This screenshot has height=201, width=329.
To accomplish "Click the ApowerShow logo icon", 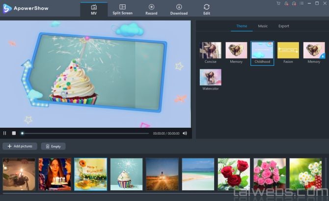I will [7, 8].
